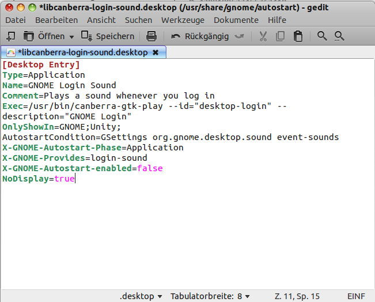Open the Ansicht menu

(x=101, y=20)
